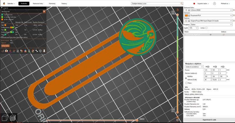Enable the Palce checkbox
The height and width of the screenshot is (123, 235).
186,83
